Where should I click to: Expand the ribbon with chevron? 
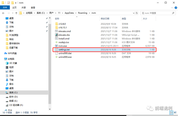tap(172, 8)
